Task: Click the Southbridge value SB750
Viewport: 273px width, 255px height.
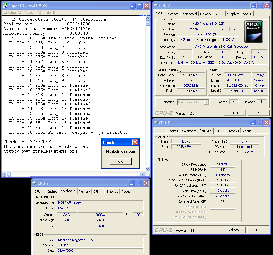Action: (x=100, y=220)
